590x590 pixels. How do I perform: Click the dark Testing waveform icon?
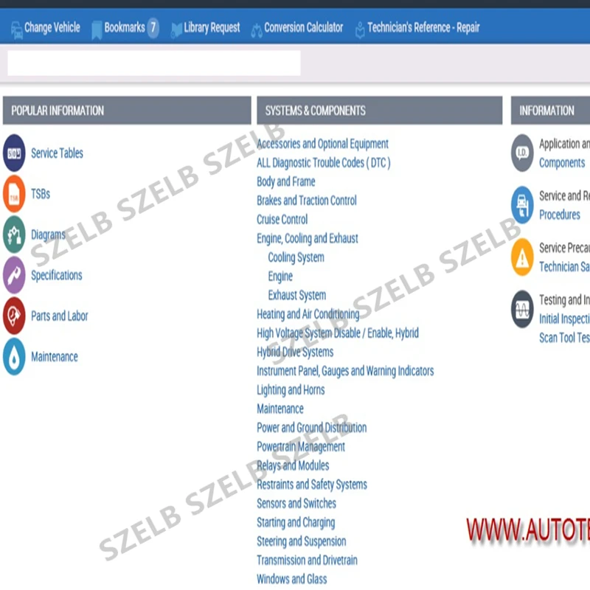[522, 309]
